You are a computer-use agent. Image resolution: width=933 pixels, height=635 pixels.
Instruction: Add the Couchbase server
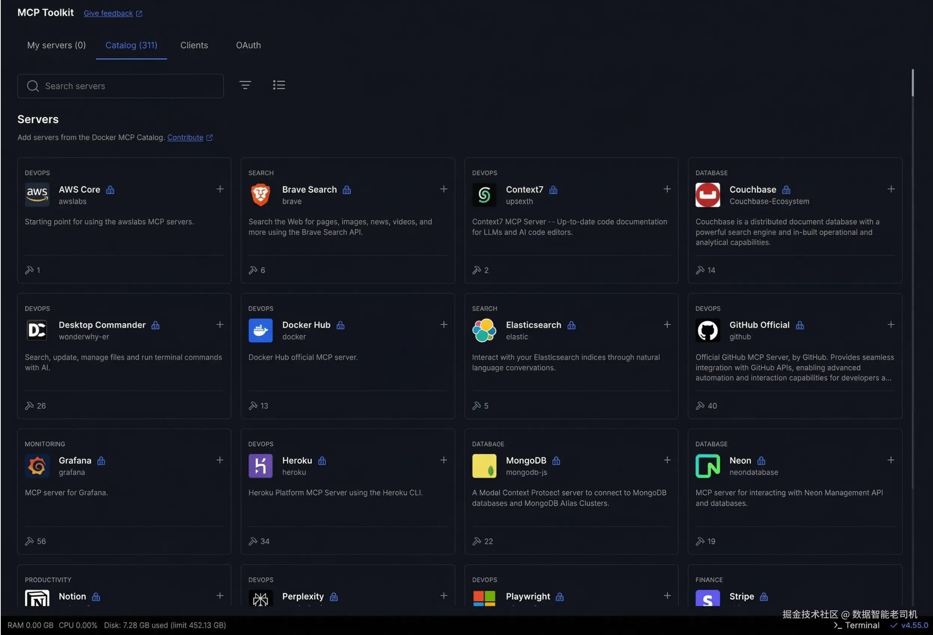coord(891,189)
